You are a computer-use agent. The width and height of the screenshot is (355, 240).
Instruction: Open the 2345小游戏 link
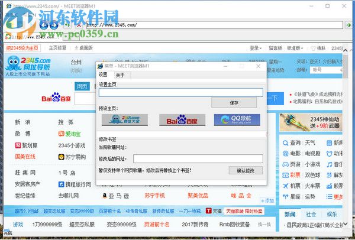[72, 145]
